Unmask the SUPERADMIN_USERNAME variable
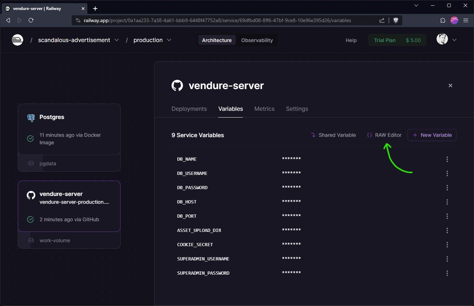The height and width of the screenshot is (306, 474). click(x=291, y=259)
